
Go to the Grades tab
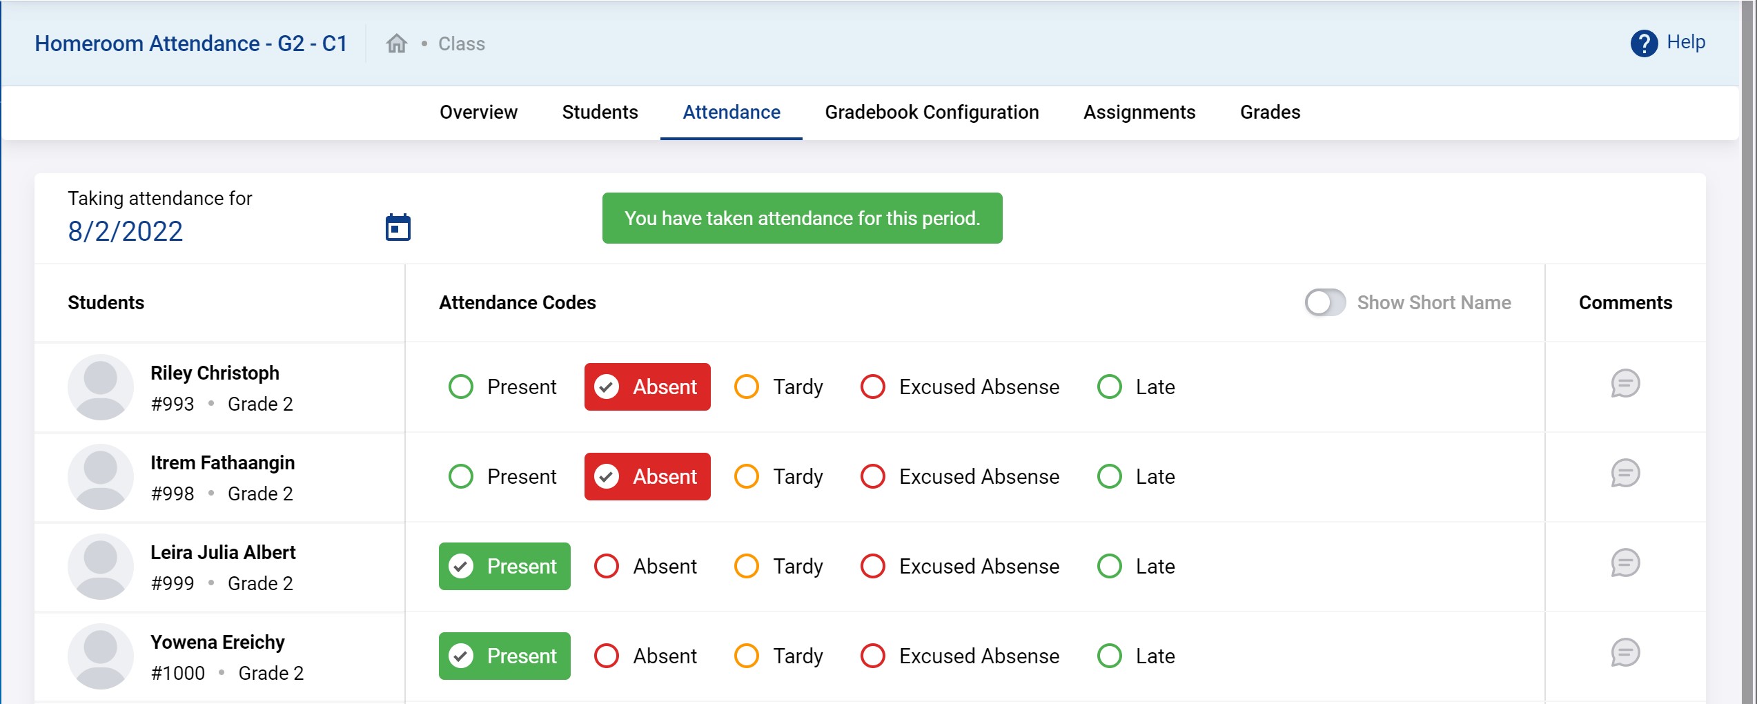pos(1269,113)
